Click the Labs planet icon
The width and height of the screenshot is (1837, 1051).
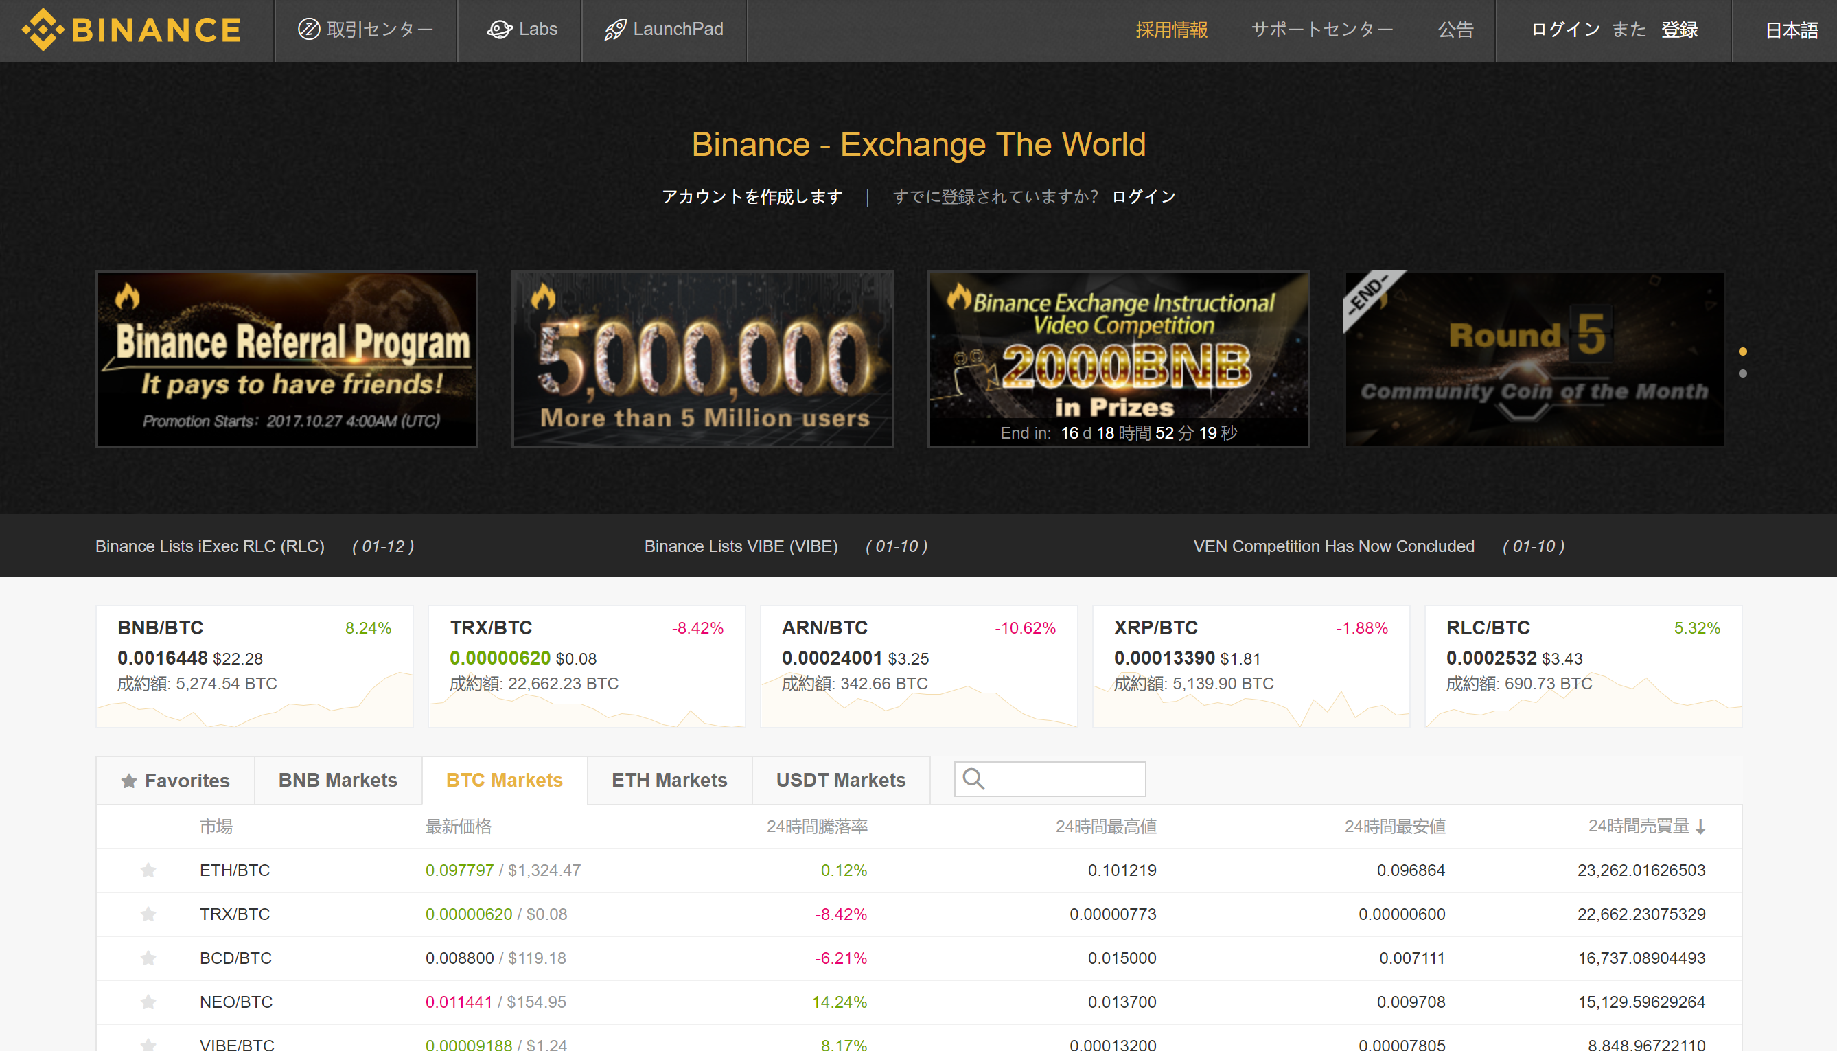(499, 30)
